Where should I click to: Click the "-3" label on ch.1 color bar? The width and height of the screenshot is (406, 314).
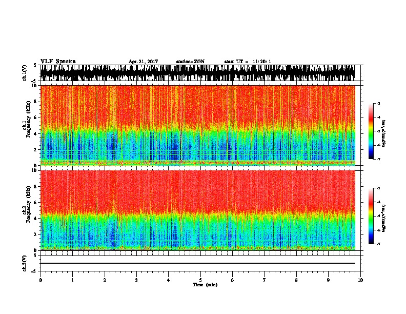[378, 103]
